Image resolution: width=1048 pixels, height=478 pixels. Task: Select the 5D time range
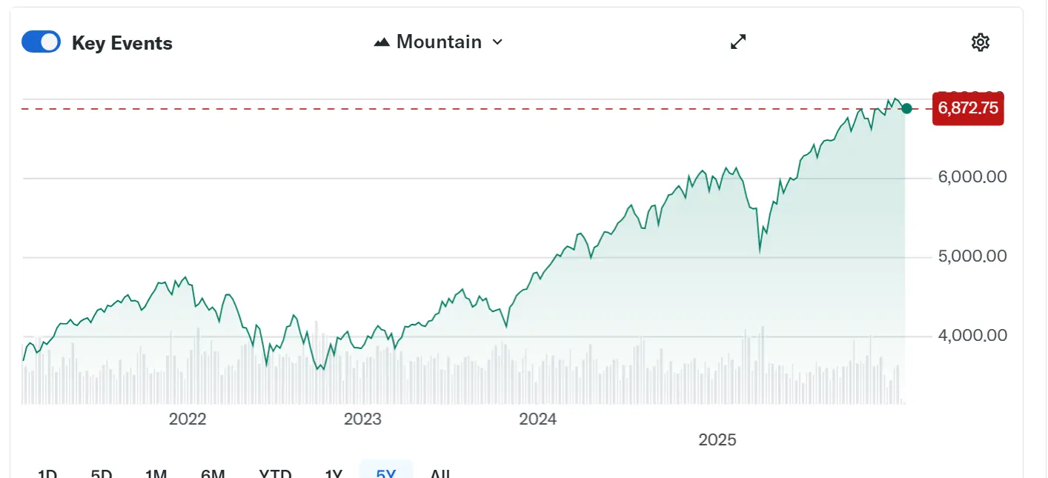(102, 474)
